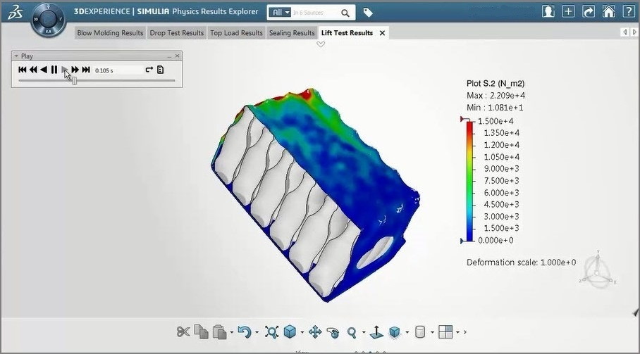
Task: Click the Cut scissors icon
Action: point(183,331)
